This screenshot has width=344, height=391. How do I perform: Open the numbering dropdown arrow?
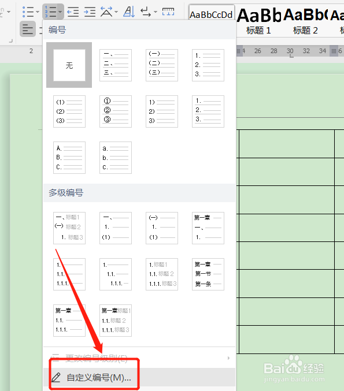pos(60,12)
